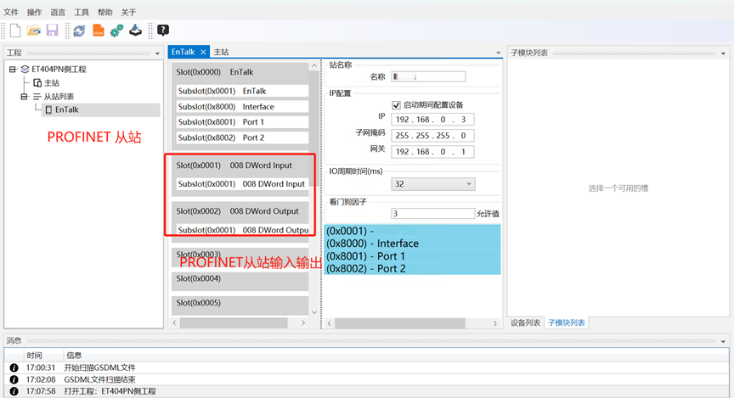The width and height of the screenshot is (734, 398).
Task: Save project with purple floppy icon
Action: pyautogui.click(x=52, y=31)
